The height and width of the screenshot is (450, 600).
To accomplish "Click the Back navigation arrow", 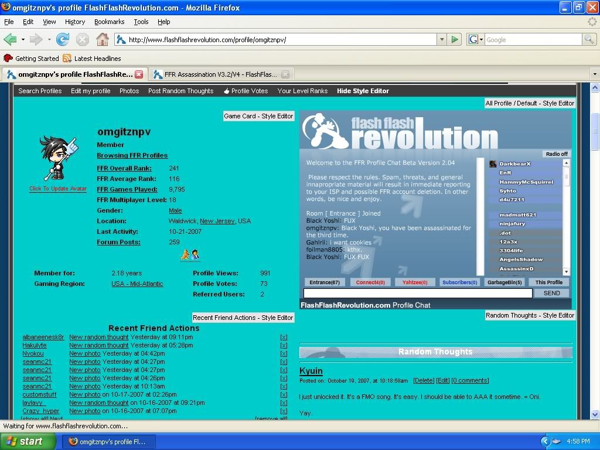I will [x=10, y=40].
